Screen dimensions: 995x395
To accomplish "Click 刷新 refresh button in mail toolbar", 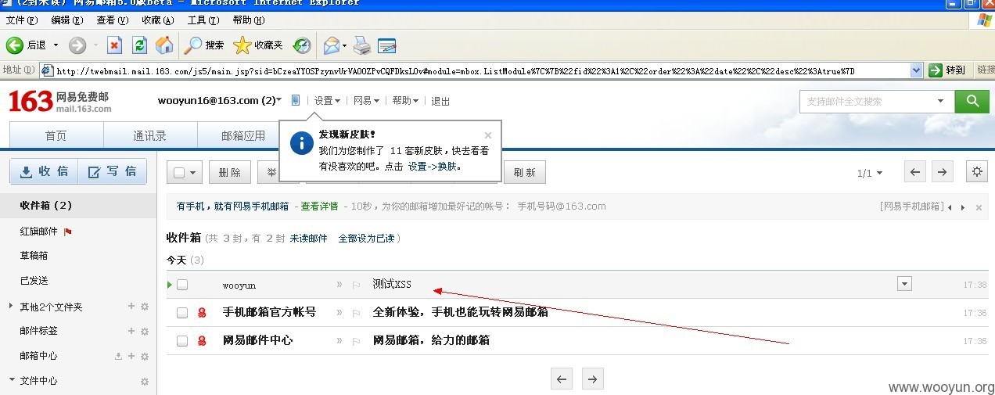I will pos(524,173).
